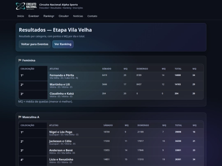Click the MQ = média de quedas note

pos(46,102)
